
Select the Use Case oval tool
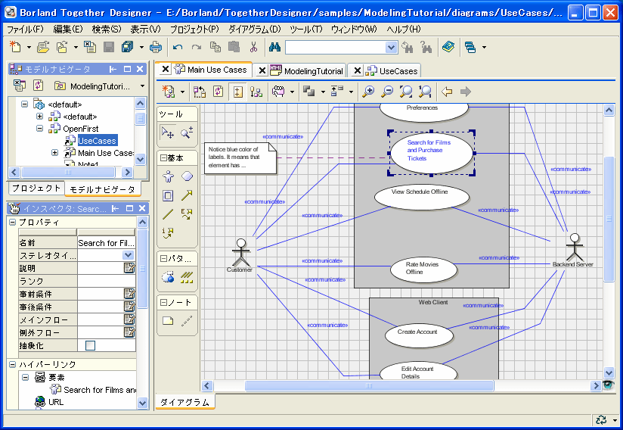(188, 176)
